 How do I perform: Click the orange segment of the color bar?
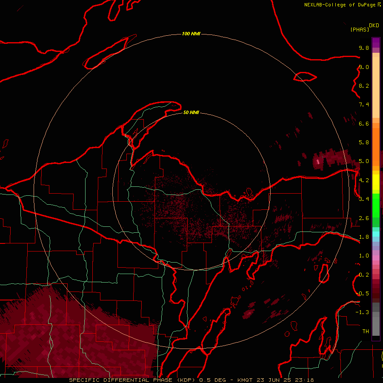pos(376,146)
